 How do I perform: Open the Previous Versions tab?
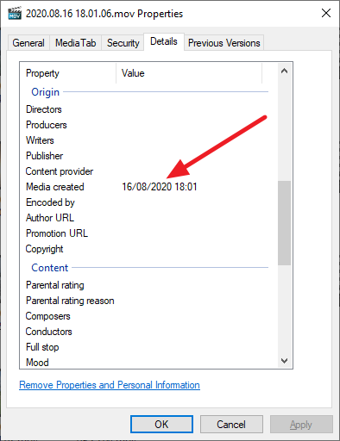224,43
